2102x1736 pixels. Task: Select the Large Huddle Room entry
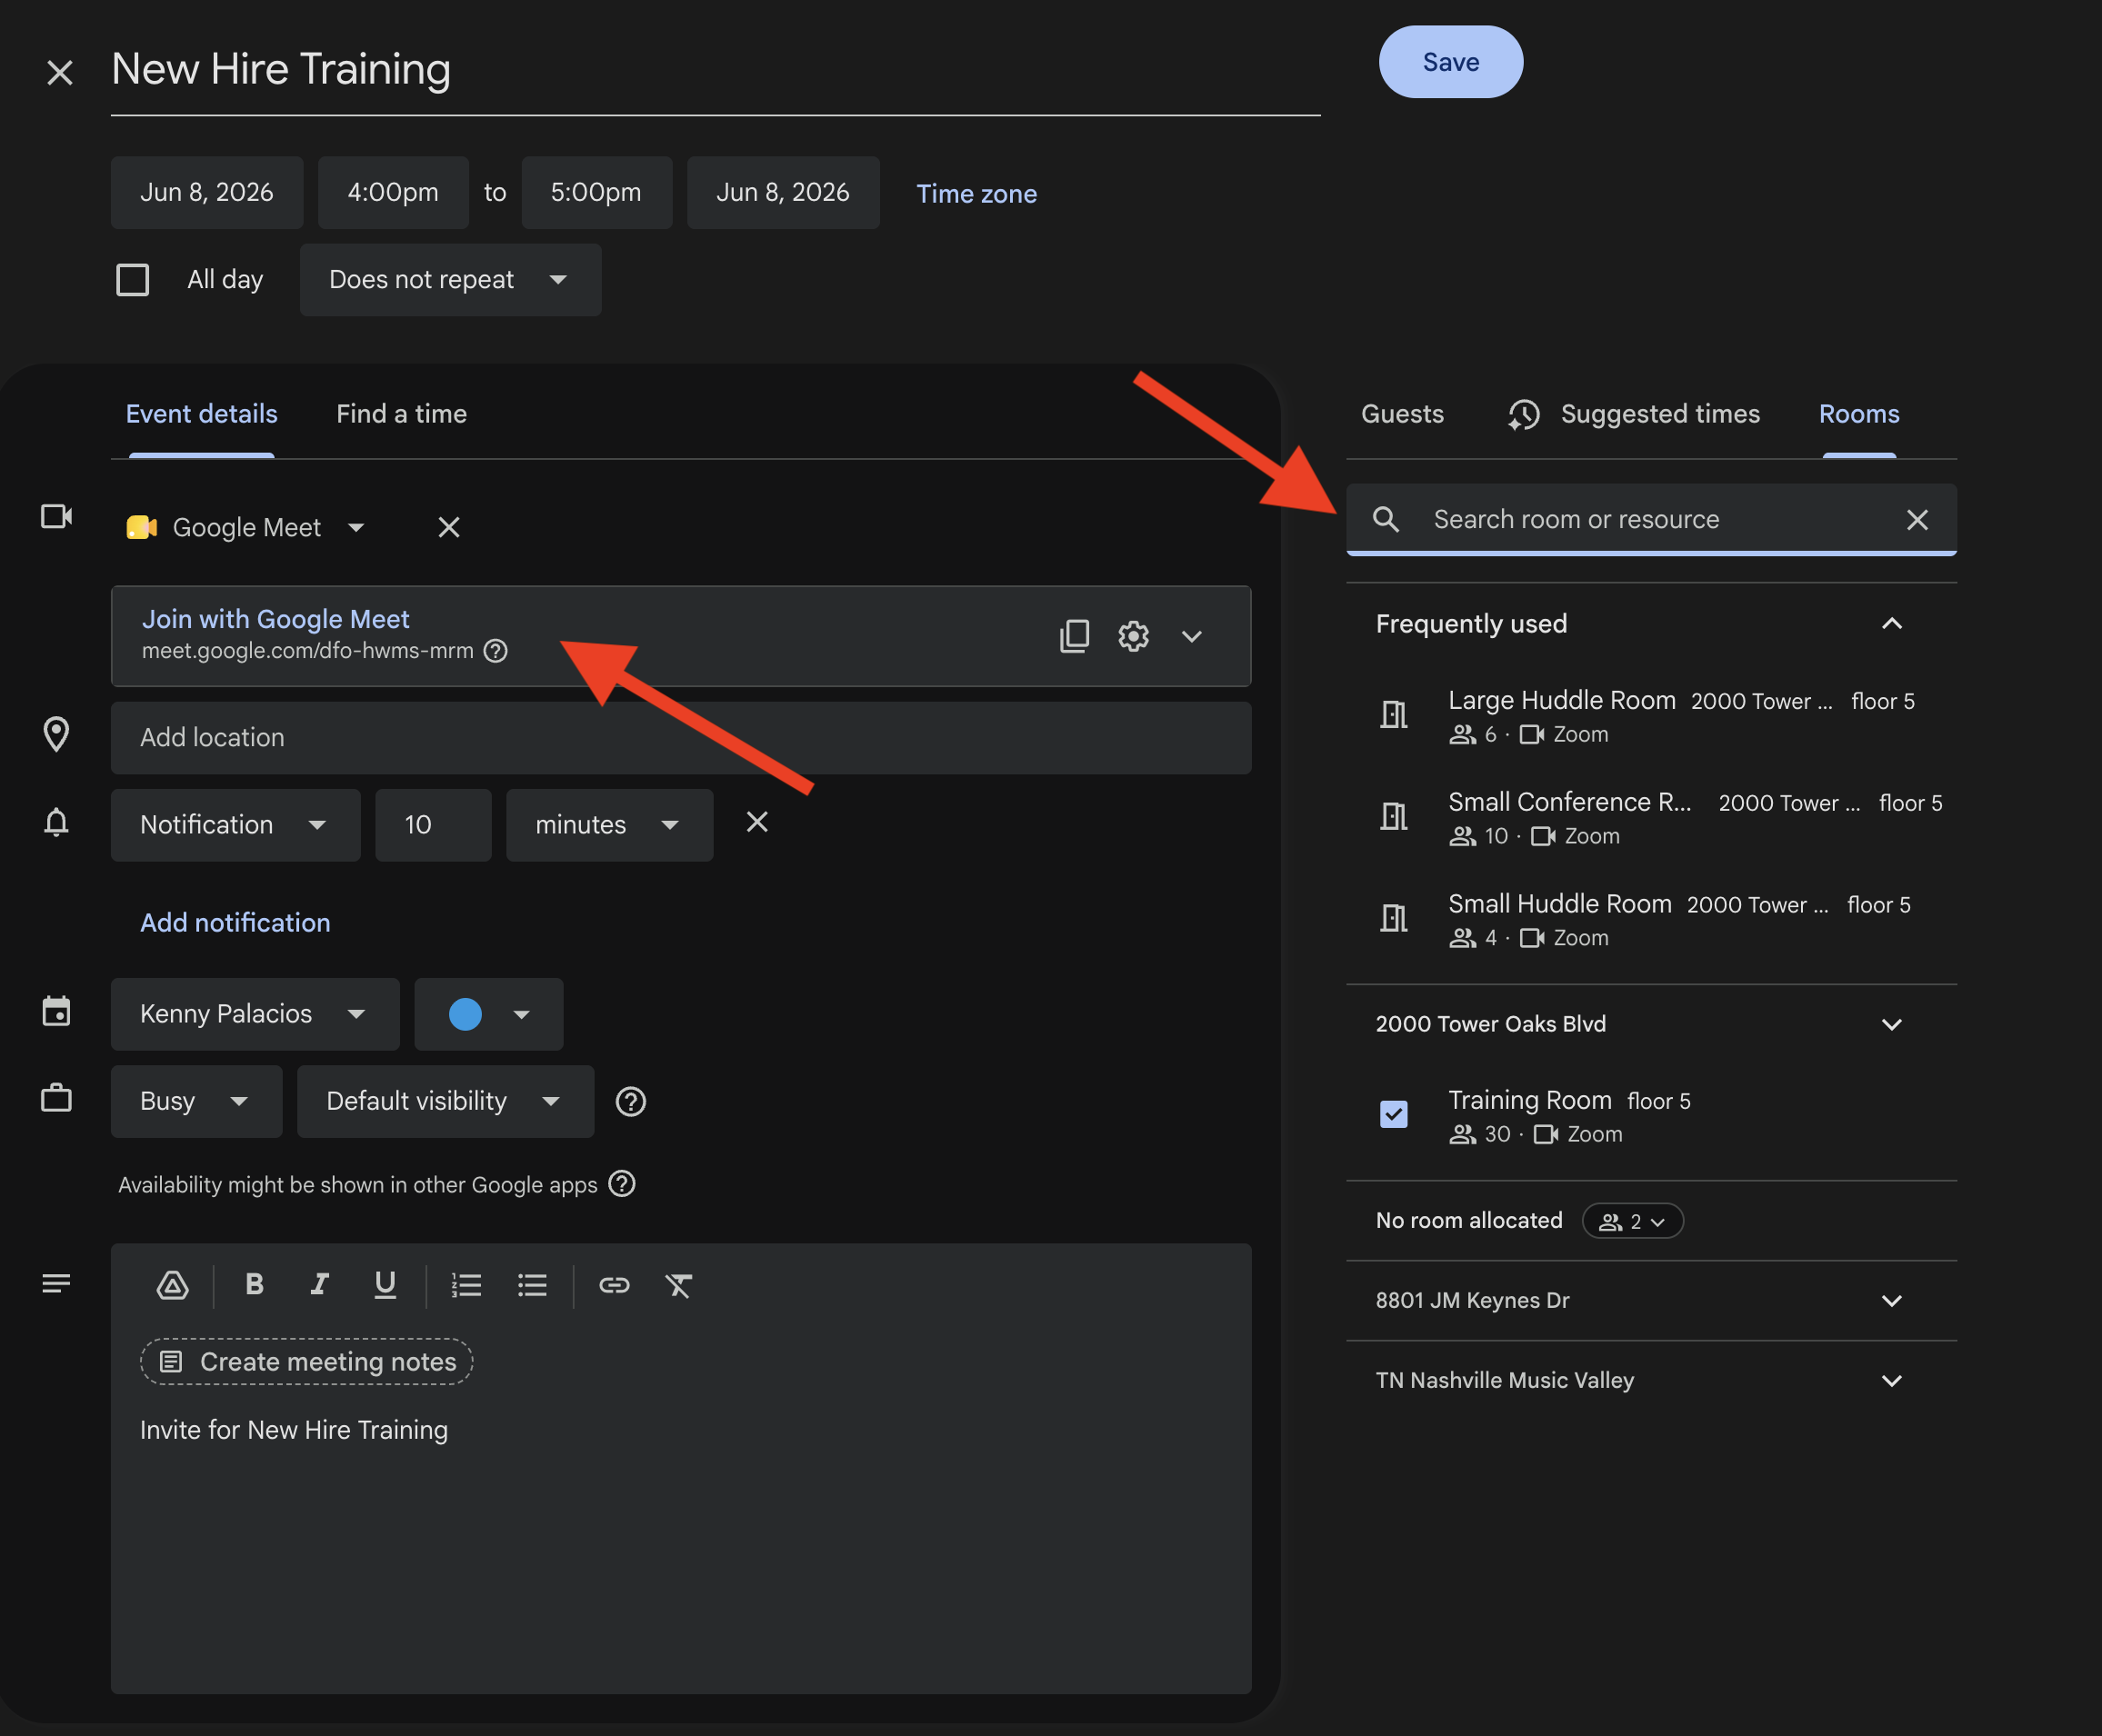click(x=1652, y=716)
